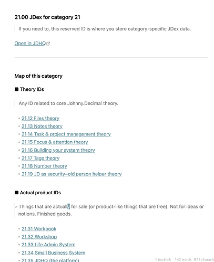Image resolution: width=214 pixels, height=262 pixels.
Task: Open 21.32 Workshop link
Action: coord(39,237)
